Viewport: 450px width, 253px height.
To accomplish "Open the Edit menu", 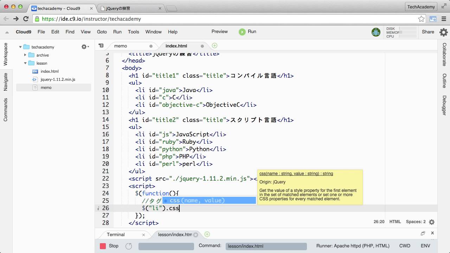I will click(x=55, y=32).
